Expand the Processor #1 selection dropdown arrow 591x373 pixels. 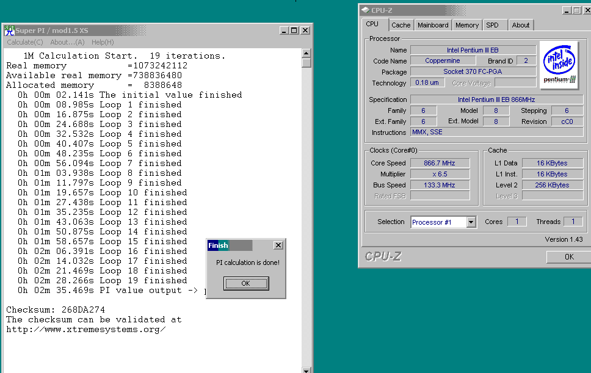[x=471, y=222]
